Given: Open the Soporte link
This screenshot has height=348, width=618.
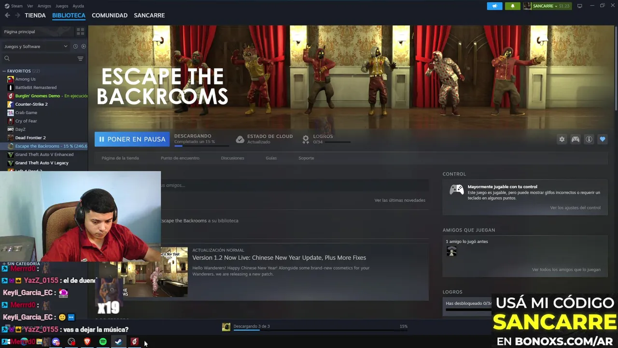Looking at the screenshot, I should point(306,158).
